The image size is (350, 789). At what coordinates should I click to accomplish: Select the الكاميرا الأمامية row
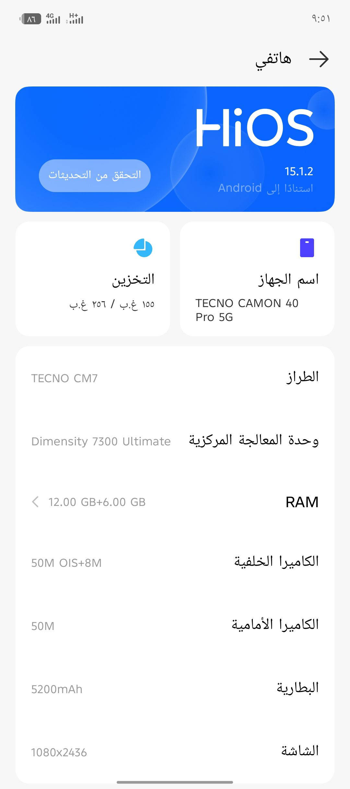pos(175,625)
